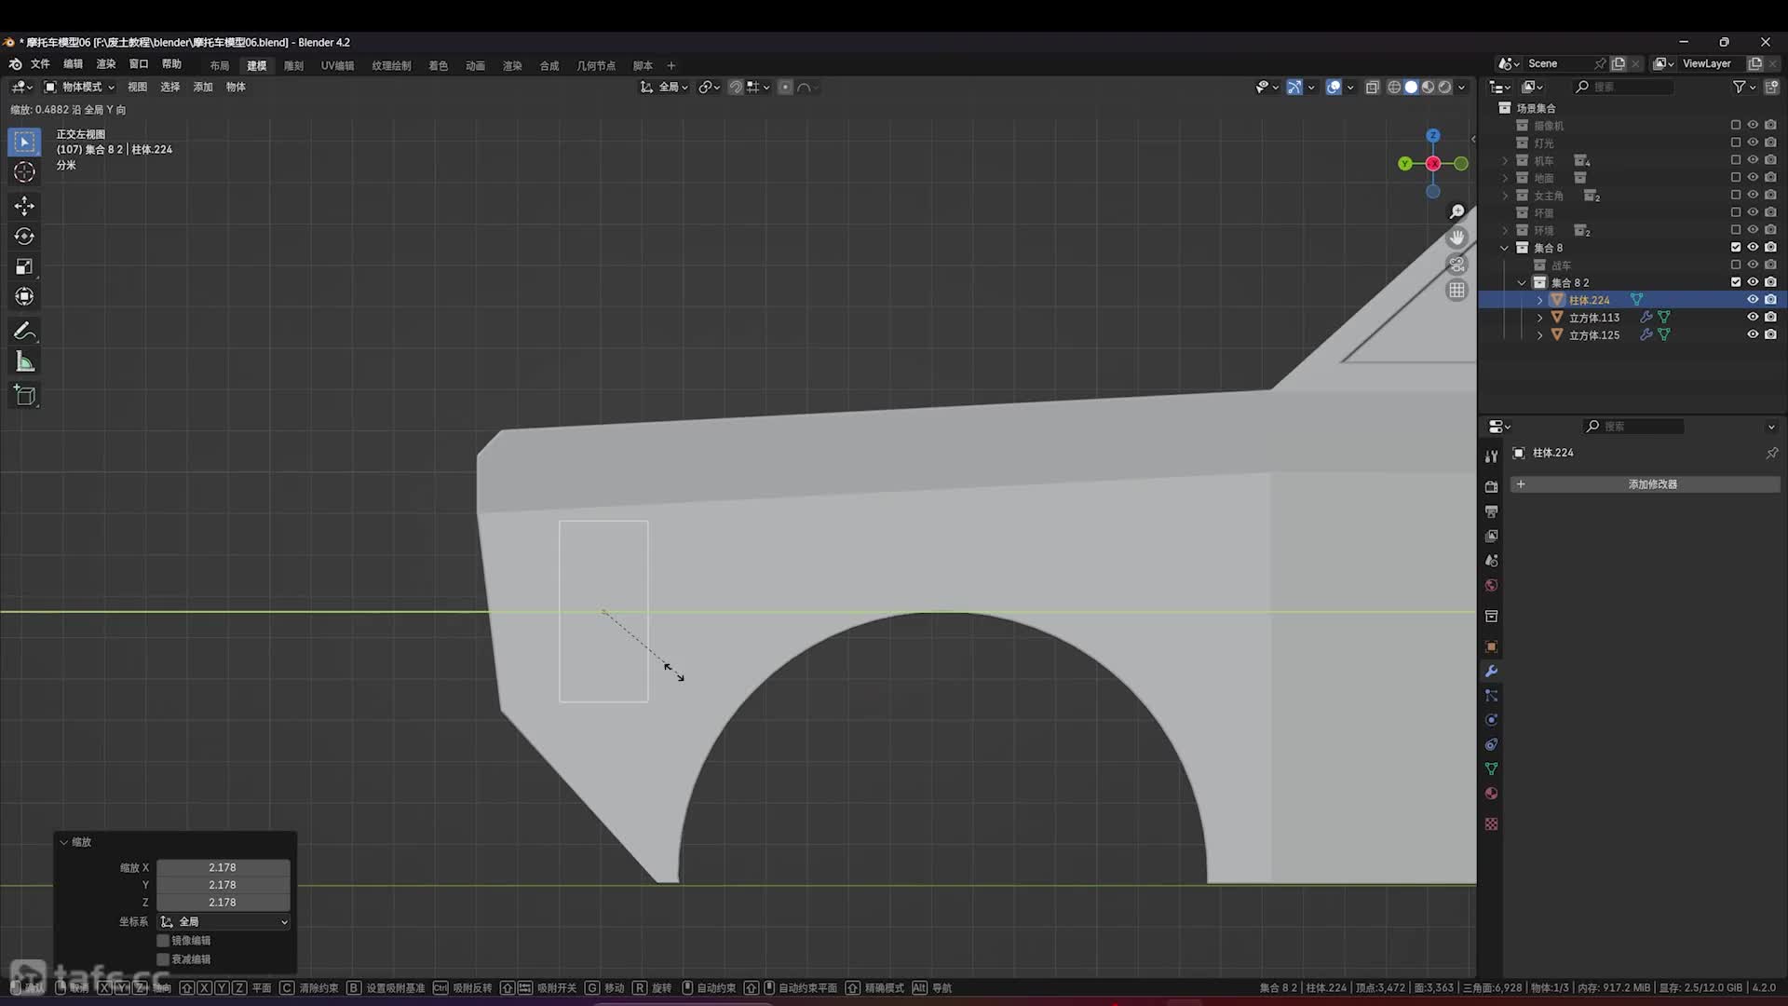Open the 视图 viewport menu
Screen dimensions: 1788x1006
coord(137,87)
